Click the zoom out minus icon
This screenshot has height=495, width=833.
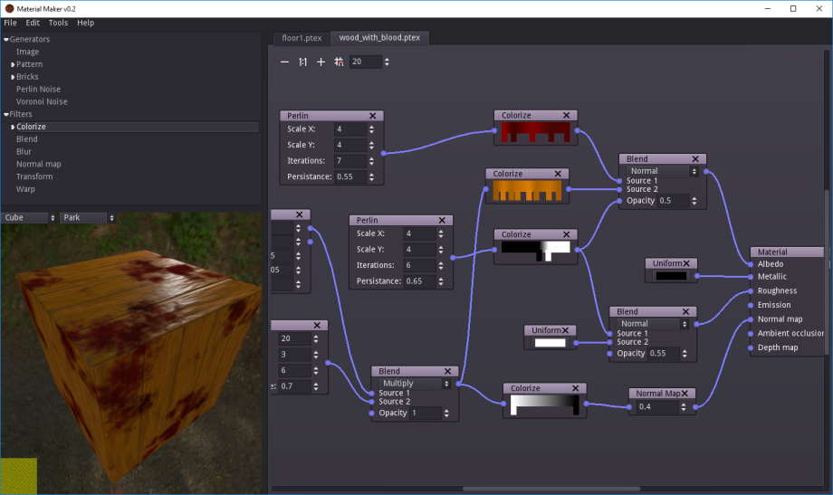(284, 62)
